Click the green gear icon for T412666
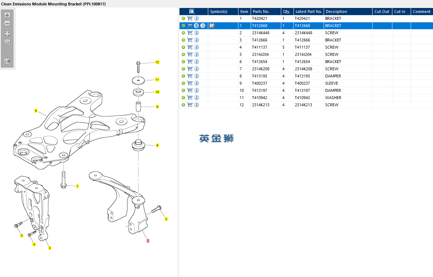433x277 pixels. (x=183, y=40)
